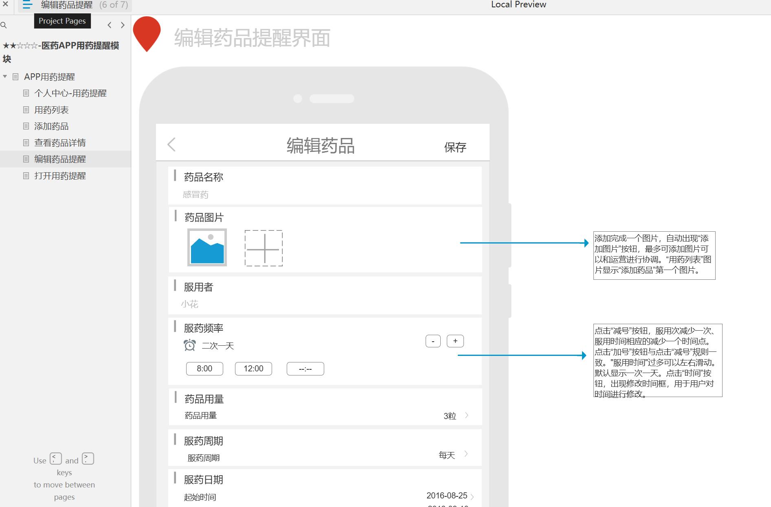This screenshot has height=507, width=771.
Task: Open the 用药列表 page
Action: pos(51,110)
